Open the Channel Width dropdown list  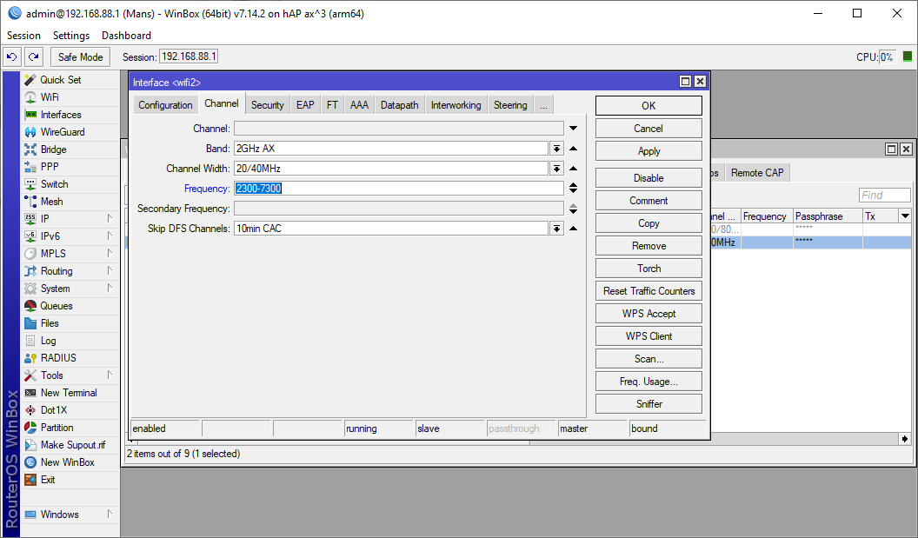tap(556, 169)
